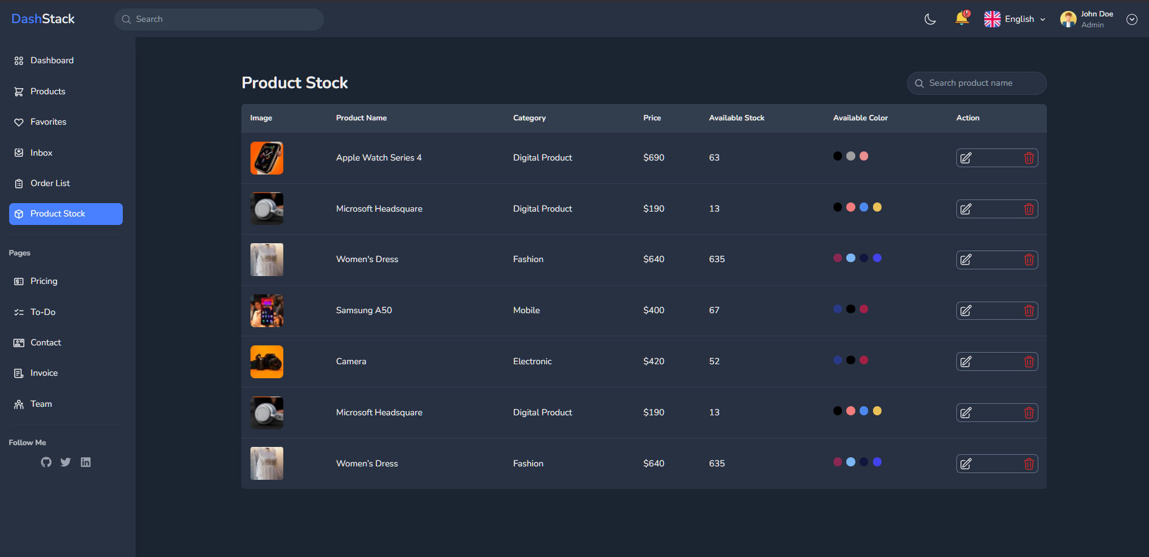Open the user account chevron menu
The width and height of the screenshot is (1149, 557).
[x=1132, y=19]
